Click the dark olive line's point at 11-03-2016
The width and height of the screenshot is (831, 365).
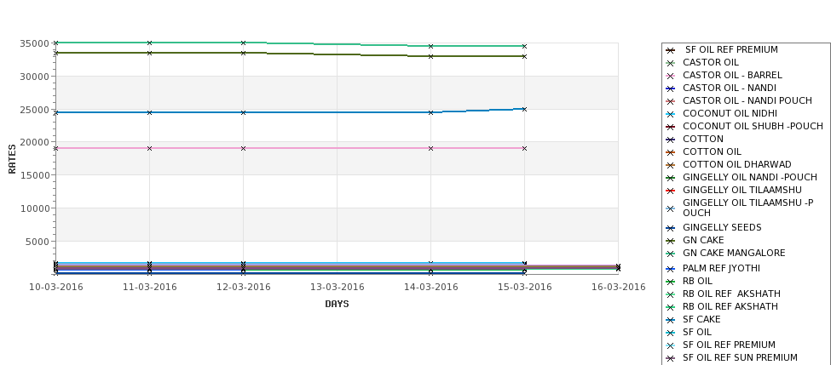(149, 53)
